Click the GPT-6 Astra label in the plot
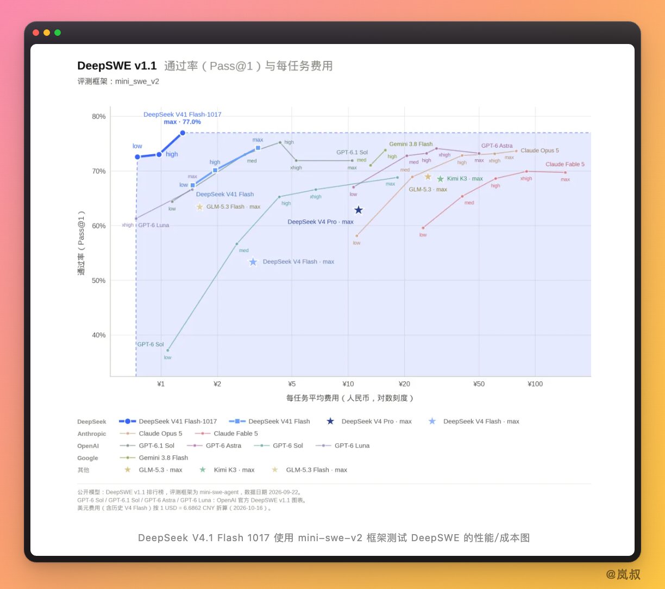This screenshot has width=665, height=589. pos(497,146)
